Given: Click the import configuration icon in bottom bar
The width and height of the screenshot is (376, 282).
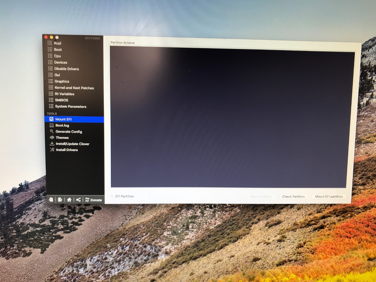Looking at the screenshot, I should (x=51, y=200).
